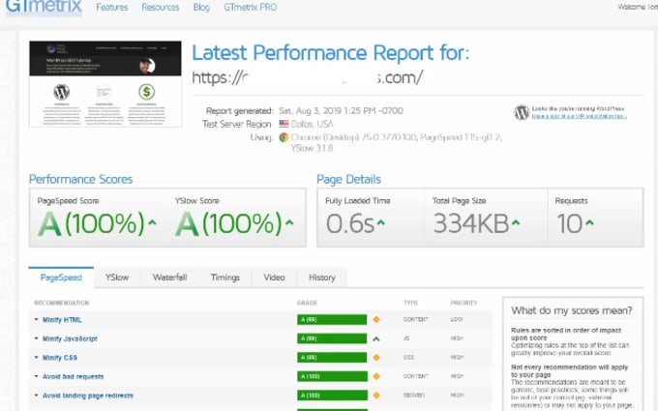
Task: Click the Fully Loaded Time arrow
Action: [380, 222]
